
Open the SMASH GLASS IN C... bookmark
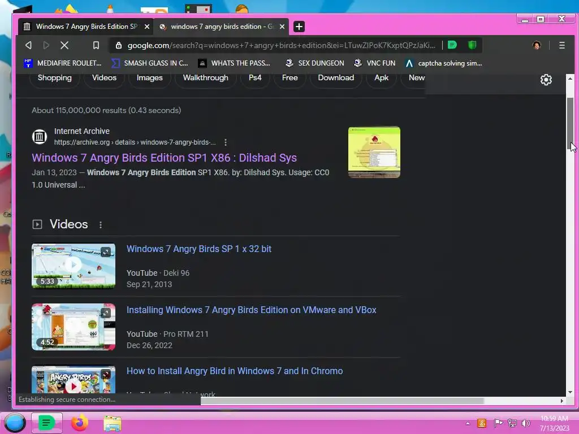[150, 63]
